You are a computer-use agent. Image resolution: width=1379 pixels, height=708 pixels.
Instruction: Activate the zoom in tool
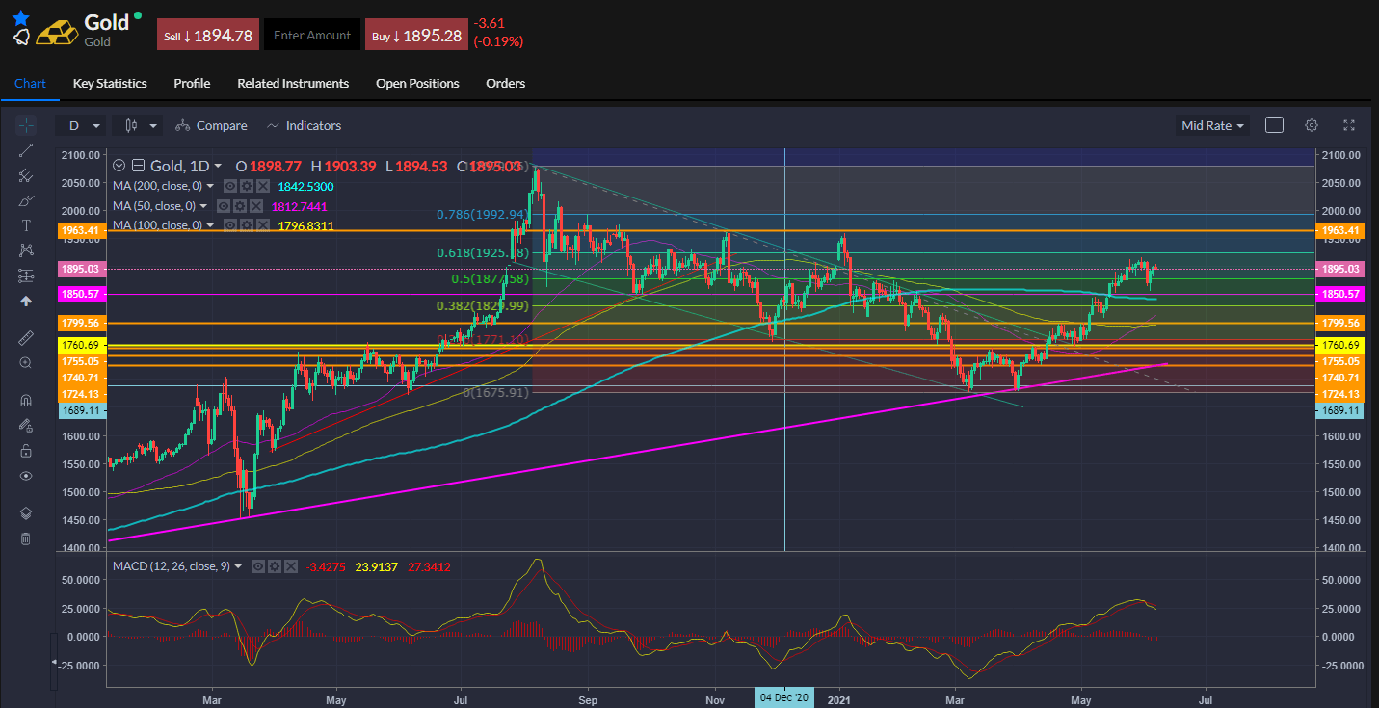tap(26, 363)
